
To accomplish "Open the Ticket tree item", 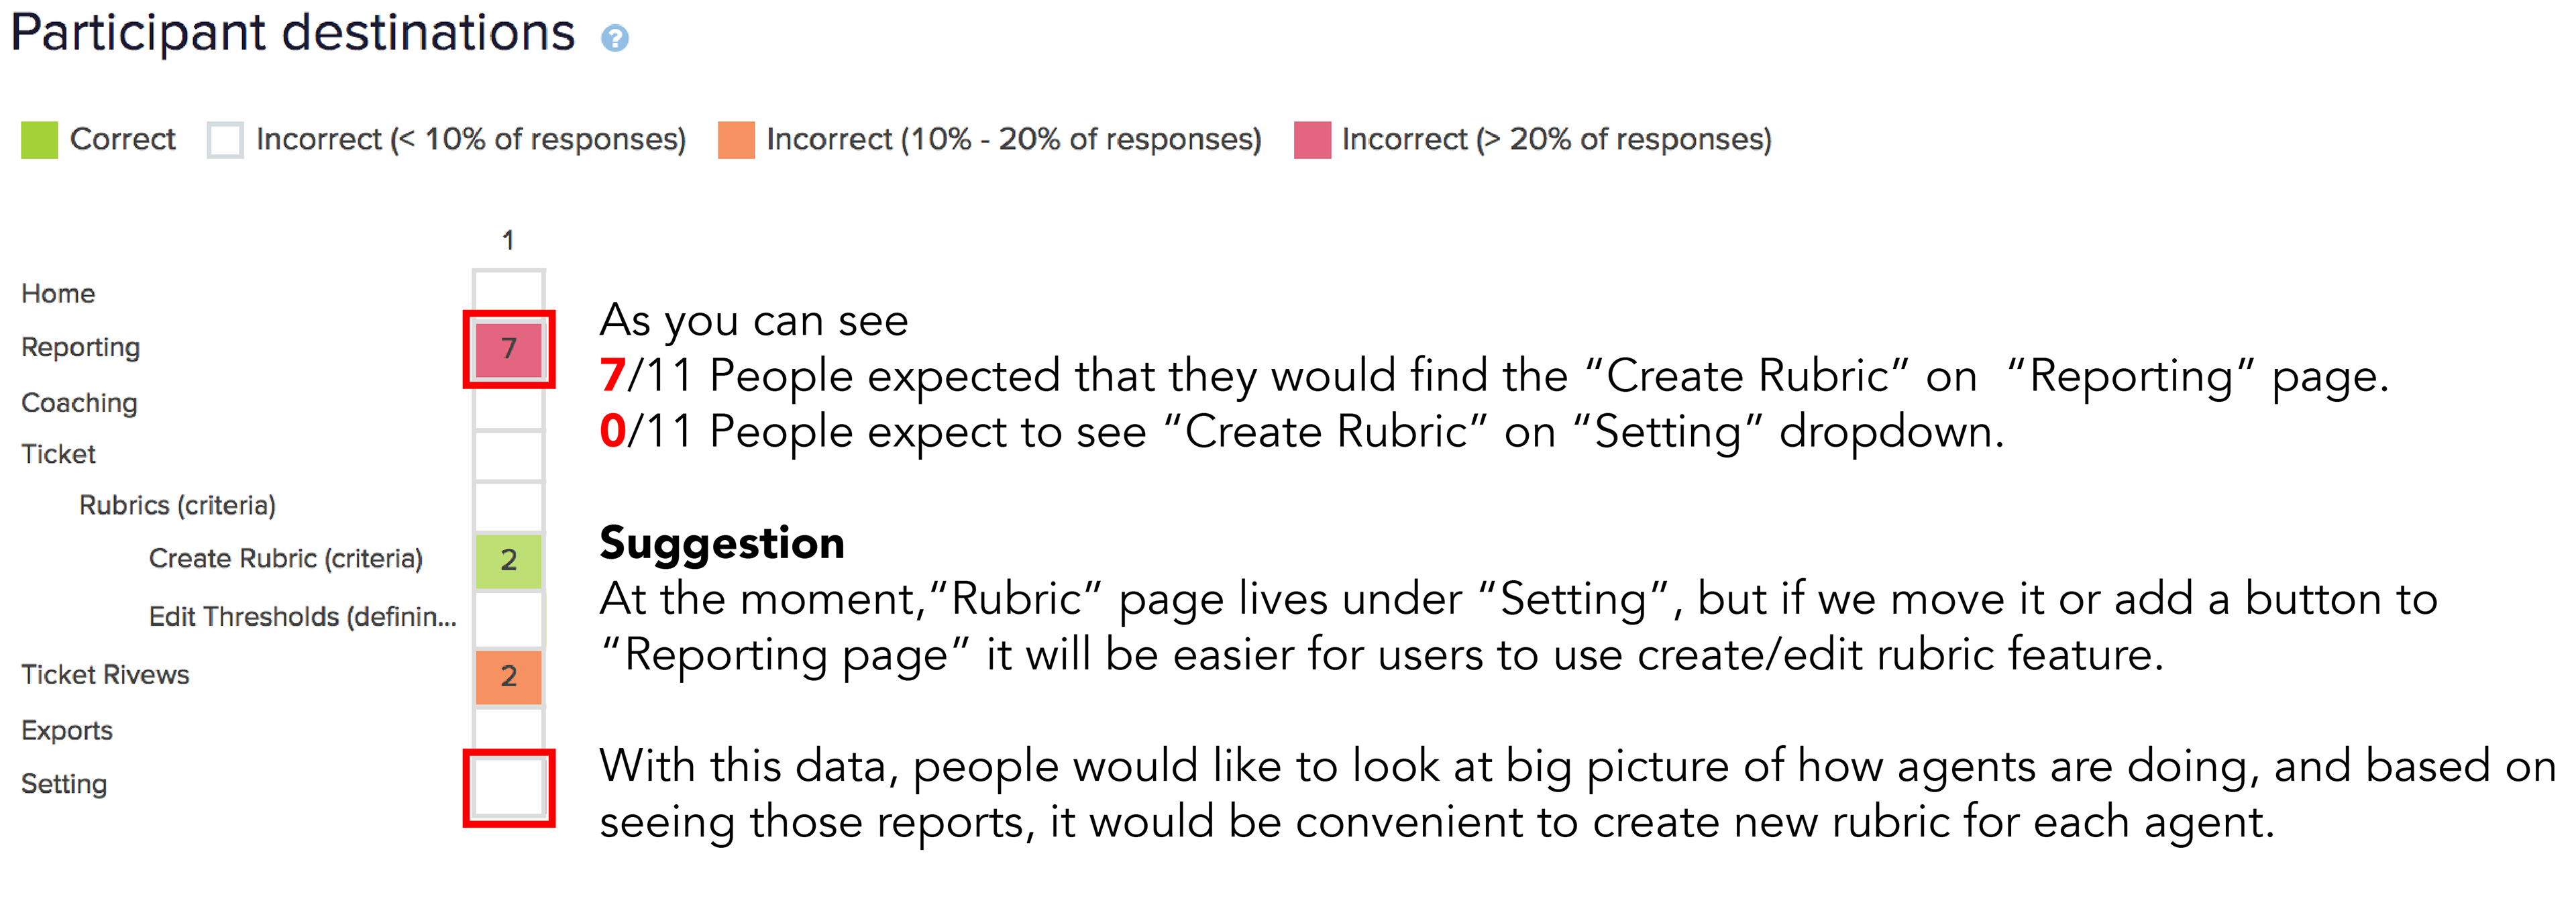I will click(58, 454).
